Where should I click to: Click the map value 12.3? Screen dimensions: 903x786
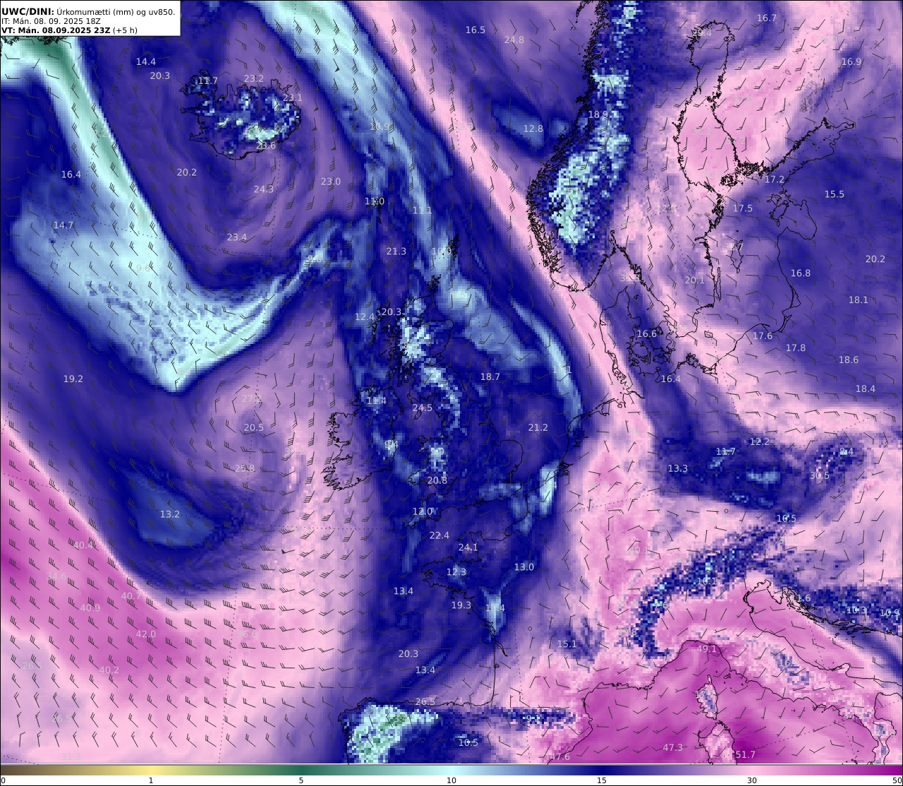[x=456, y=572]
